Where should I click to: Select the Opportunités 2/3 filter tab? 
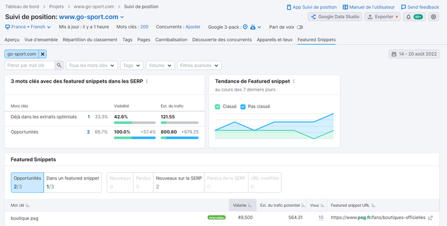pyautogui.click(x=27, y=182)
